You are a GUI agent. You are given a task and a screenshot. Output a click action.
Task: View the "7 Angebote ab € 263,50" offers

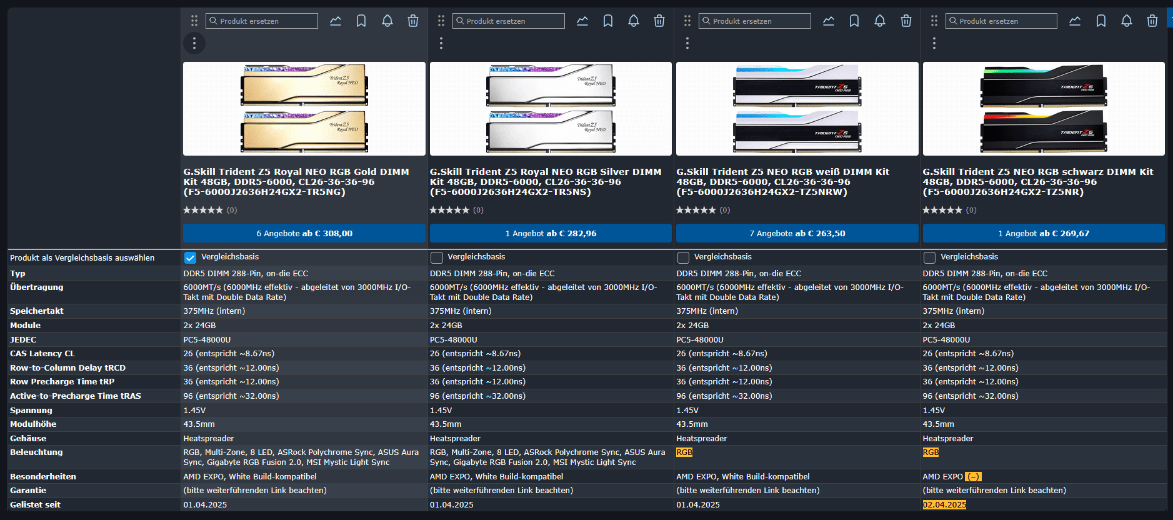(797, 233)
